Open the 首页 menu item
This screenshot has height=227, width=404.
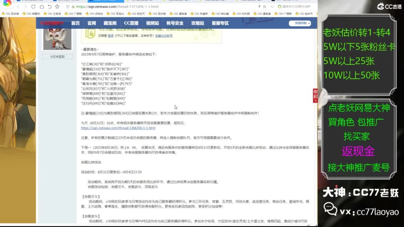(75, 23)
